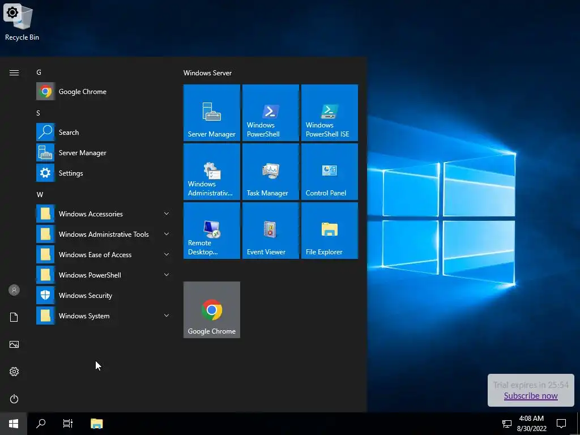The width and height of the screenshot is (580, 435).
Task: Open the Server Manager tile
Action: (x=212, y=113)
